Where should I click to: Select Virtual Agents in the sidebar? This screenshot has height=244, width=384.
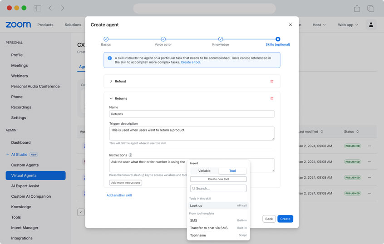coord(35,176)
